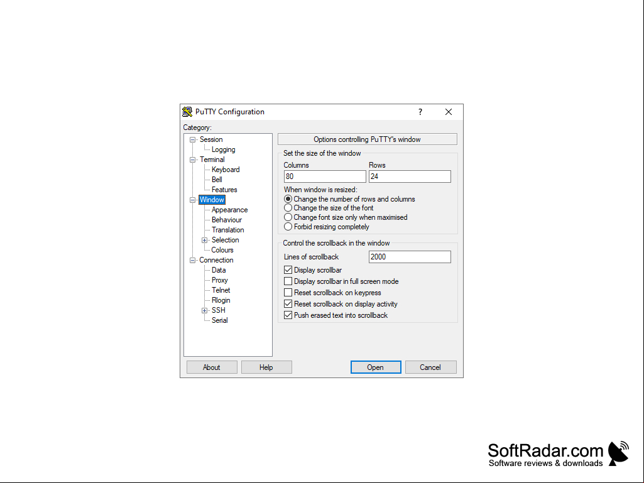This screenshot has height=483, width=644.
Task: Open the Translation category
Action: (x=228, y=230)
